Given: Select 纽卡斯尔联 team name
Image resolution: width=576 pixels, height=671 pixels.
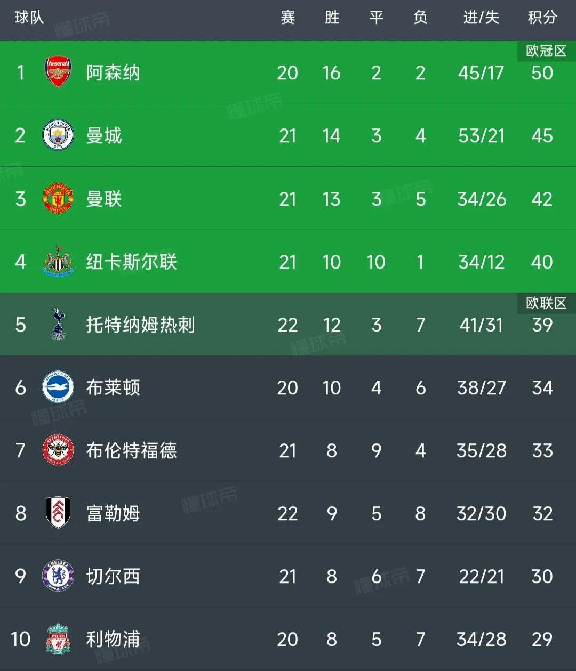Looking at the screenshot, I should pyautogui.click(x=131, y=262).
